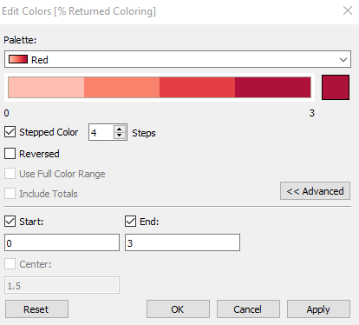Increase steps with the up arrow

[x=120, y=129]
